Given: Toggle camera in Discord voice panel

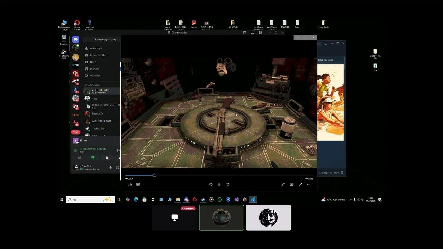Looking at the screenshot, I should click(x=79, y=158).
